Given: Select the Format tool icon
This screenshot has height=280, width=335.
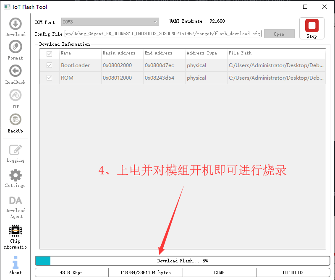Looking at the screenshot, I should coord(16,49).
